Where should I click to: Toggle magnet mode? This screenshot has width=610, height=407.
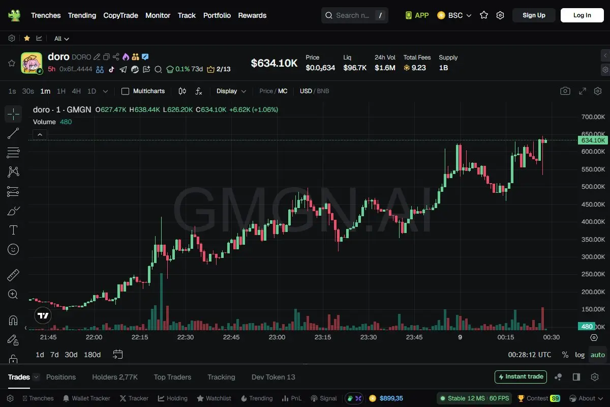13,321
